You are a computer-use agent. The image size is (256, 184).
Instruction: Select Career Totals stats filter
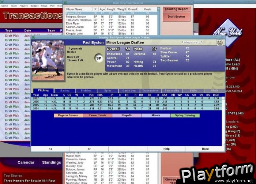pyautogui.click(x=97, y=116)
